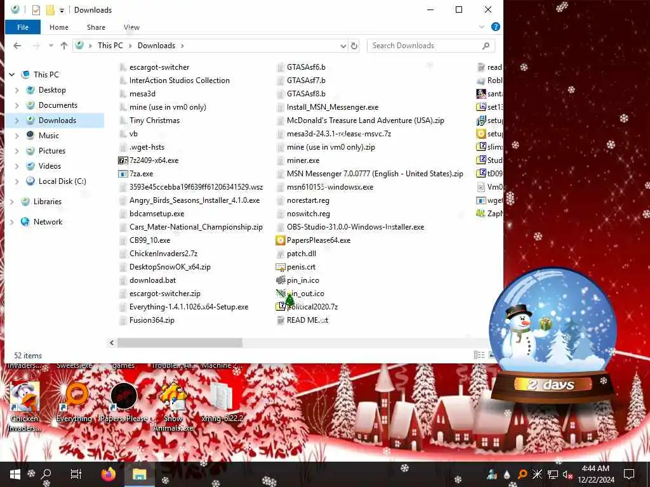650x487 pixels.
Task: Select the READ ME text file icon
Action: [x=280, y=320]
